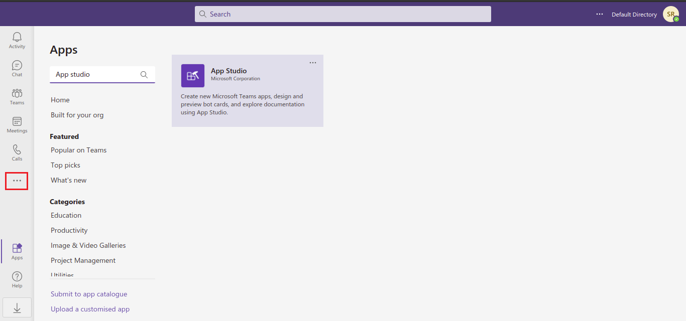This screenshot has width=686, height=321.
Task: Open the Meetings calendar
Action: tap(17, 124)
